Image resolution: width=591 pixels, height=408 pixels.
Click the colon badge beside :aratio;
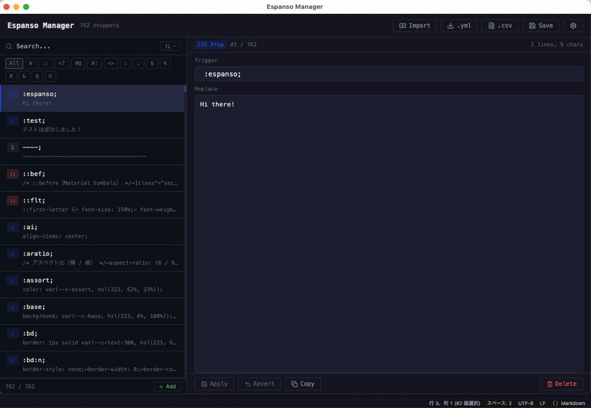point(13,253)
